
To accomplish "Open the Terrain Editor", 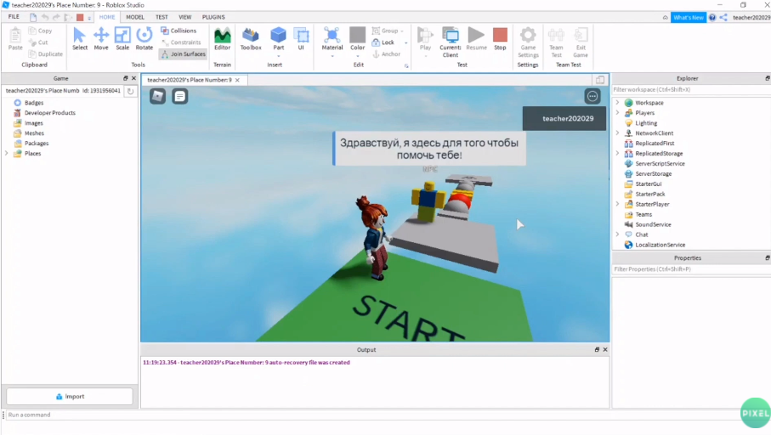I will (222, 39).
